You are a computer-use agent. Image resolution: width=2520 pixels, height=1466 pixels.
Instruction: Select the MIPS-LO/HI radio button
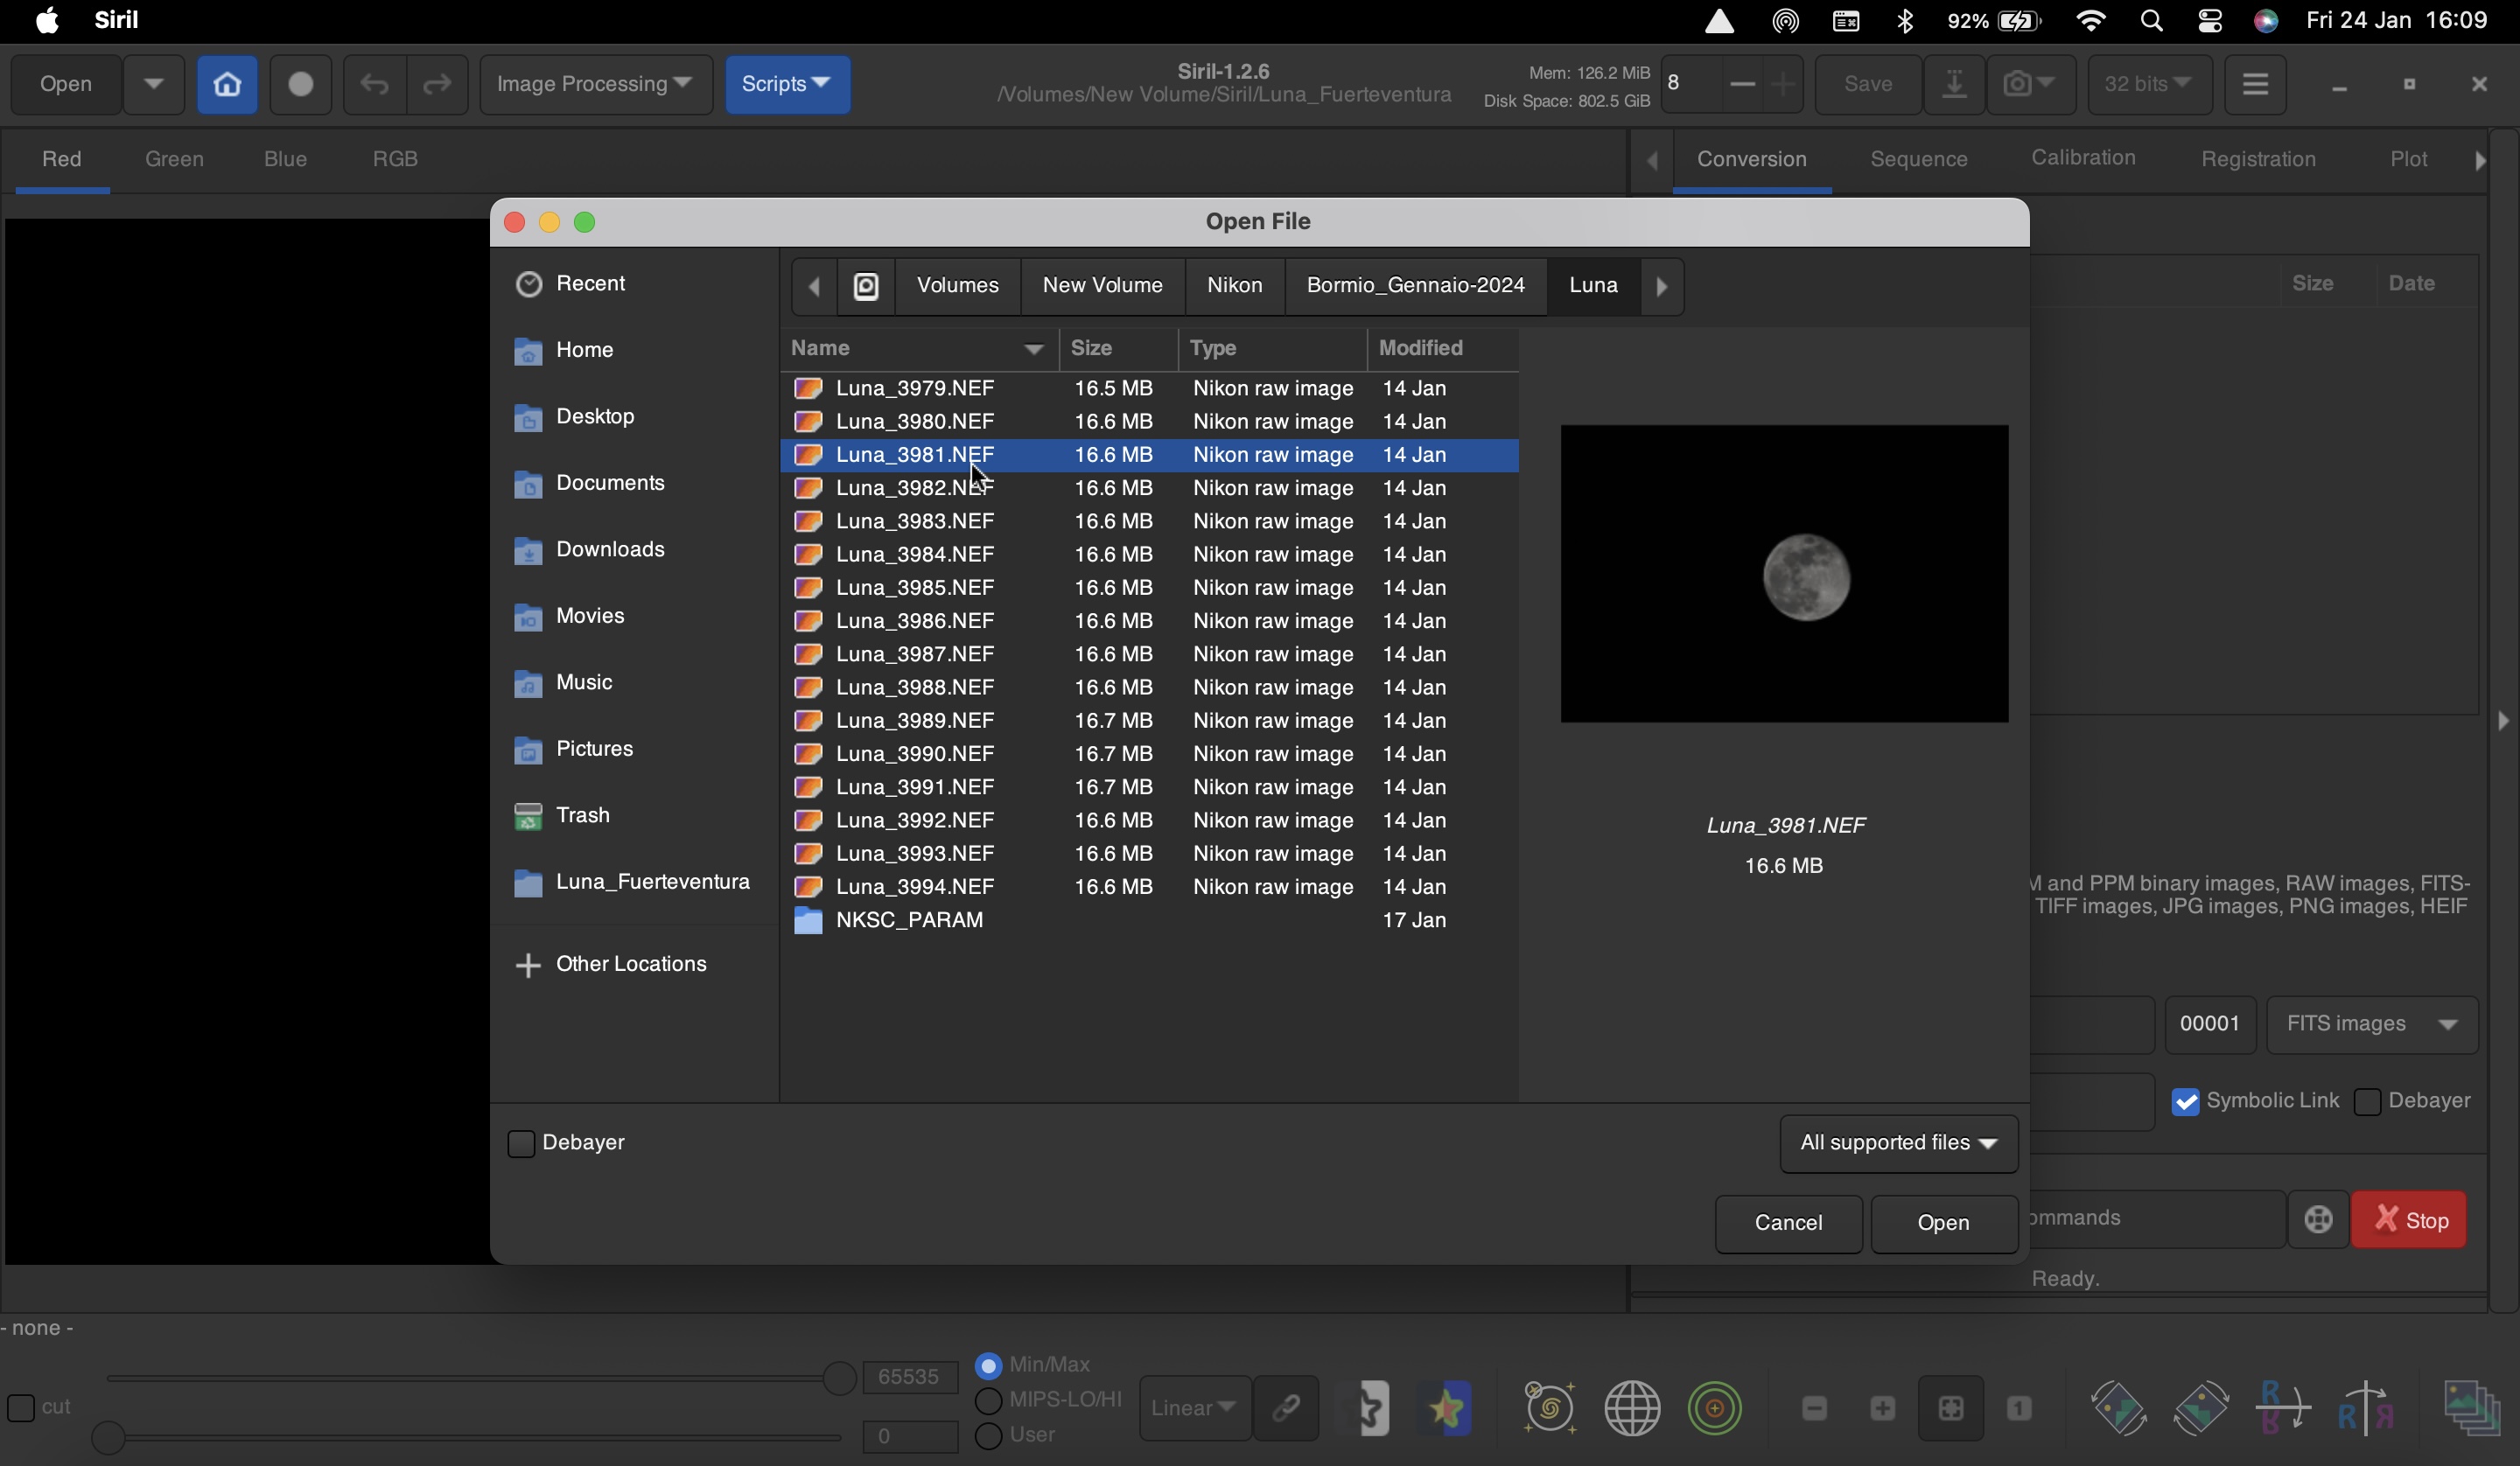988,1400
